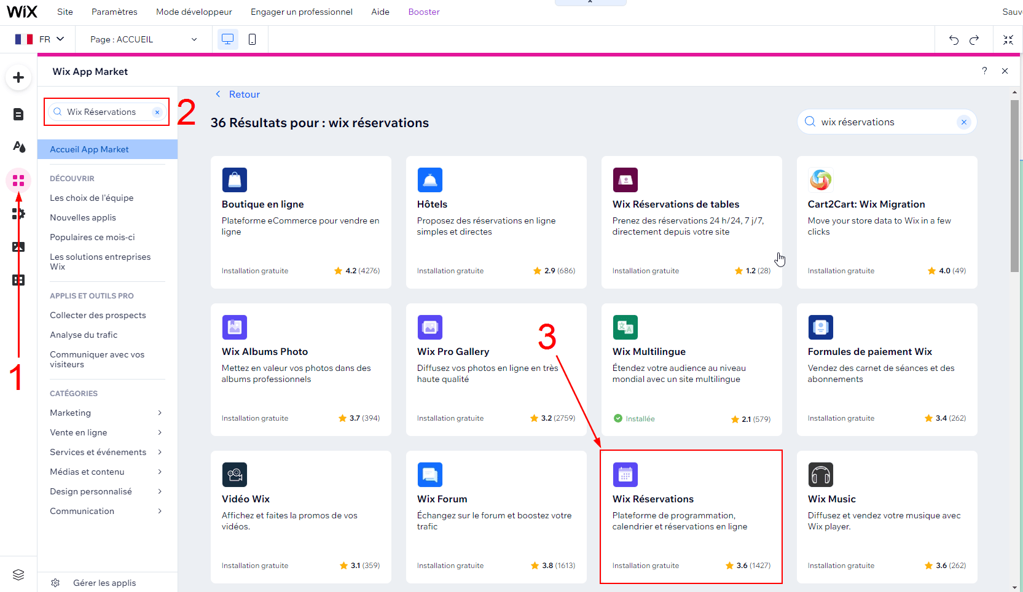The width and height of the screenshot is (1023, 592).
Task: Click the Add Elements plus icon
Action: pos(18,77)
